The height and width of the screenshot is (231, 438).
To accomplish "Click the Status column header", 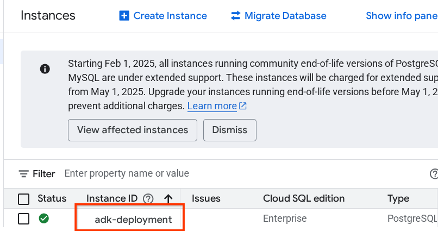I will [x=52, y=198].
